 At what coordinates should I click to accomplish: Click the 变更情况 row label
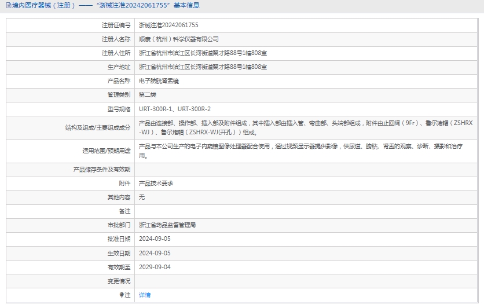tap(119, 281)
